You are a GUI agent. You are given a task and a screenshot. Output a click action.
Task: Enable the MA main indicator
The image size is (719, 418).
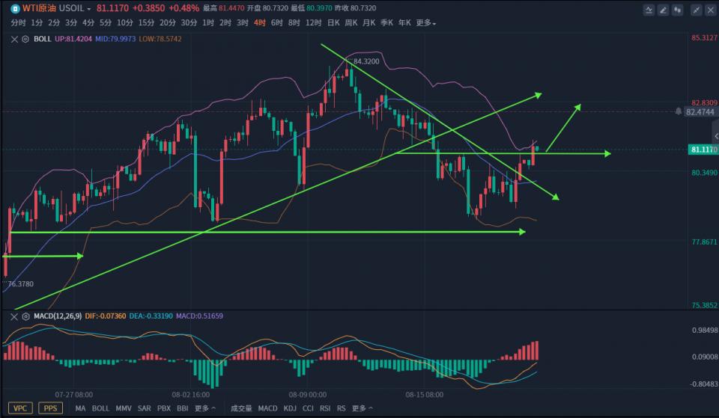(80, 408)
